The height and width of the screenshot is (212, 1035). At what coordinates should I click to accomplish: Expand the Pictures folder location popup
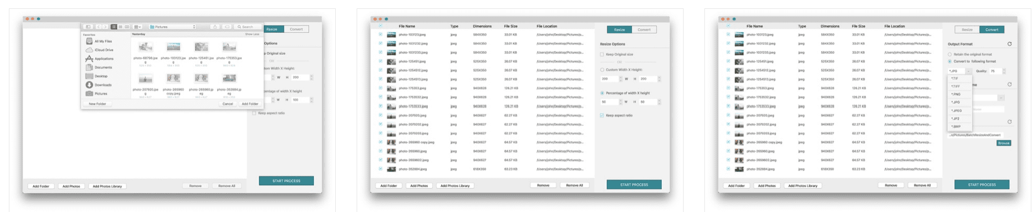(172, 27)
